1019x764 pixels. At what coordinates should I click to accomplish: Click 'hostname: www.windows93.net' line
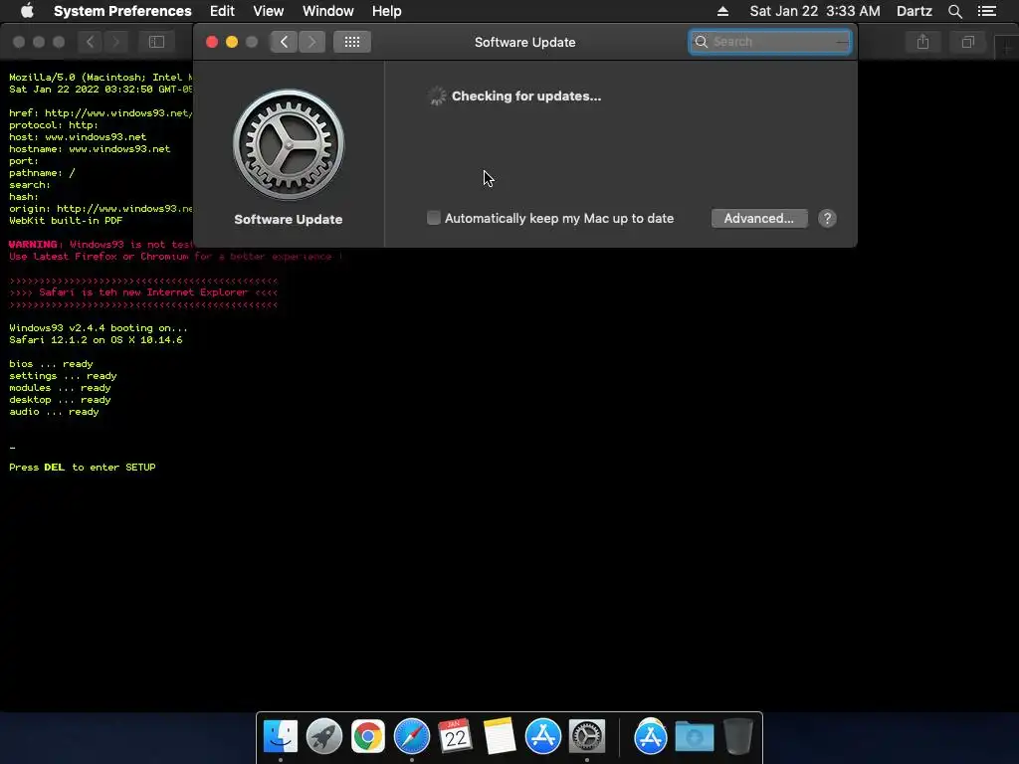point(90,149)
